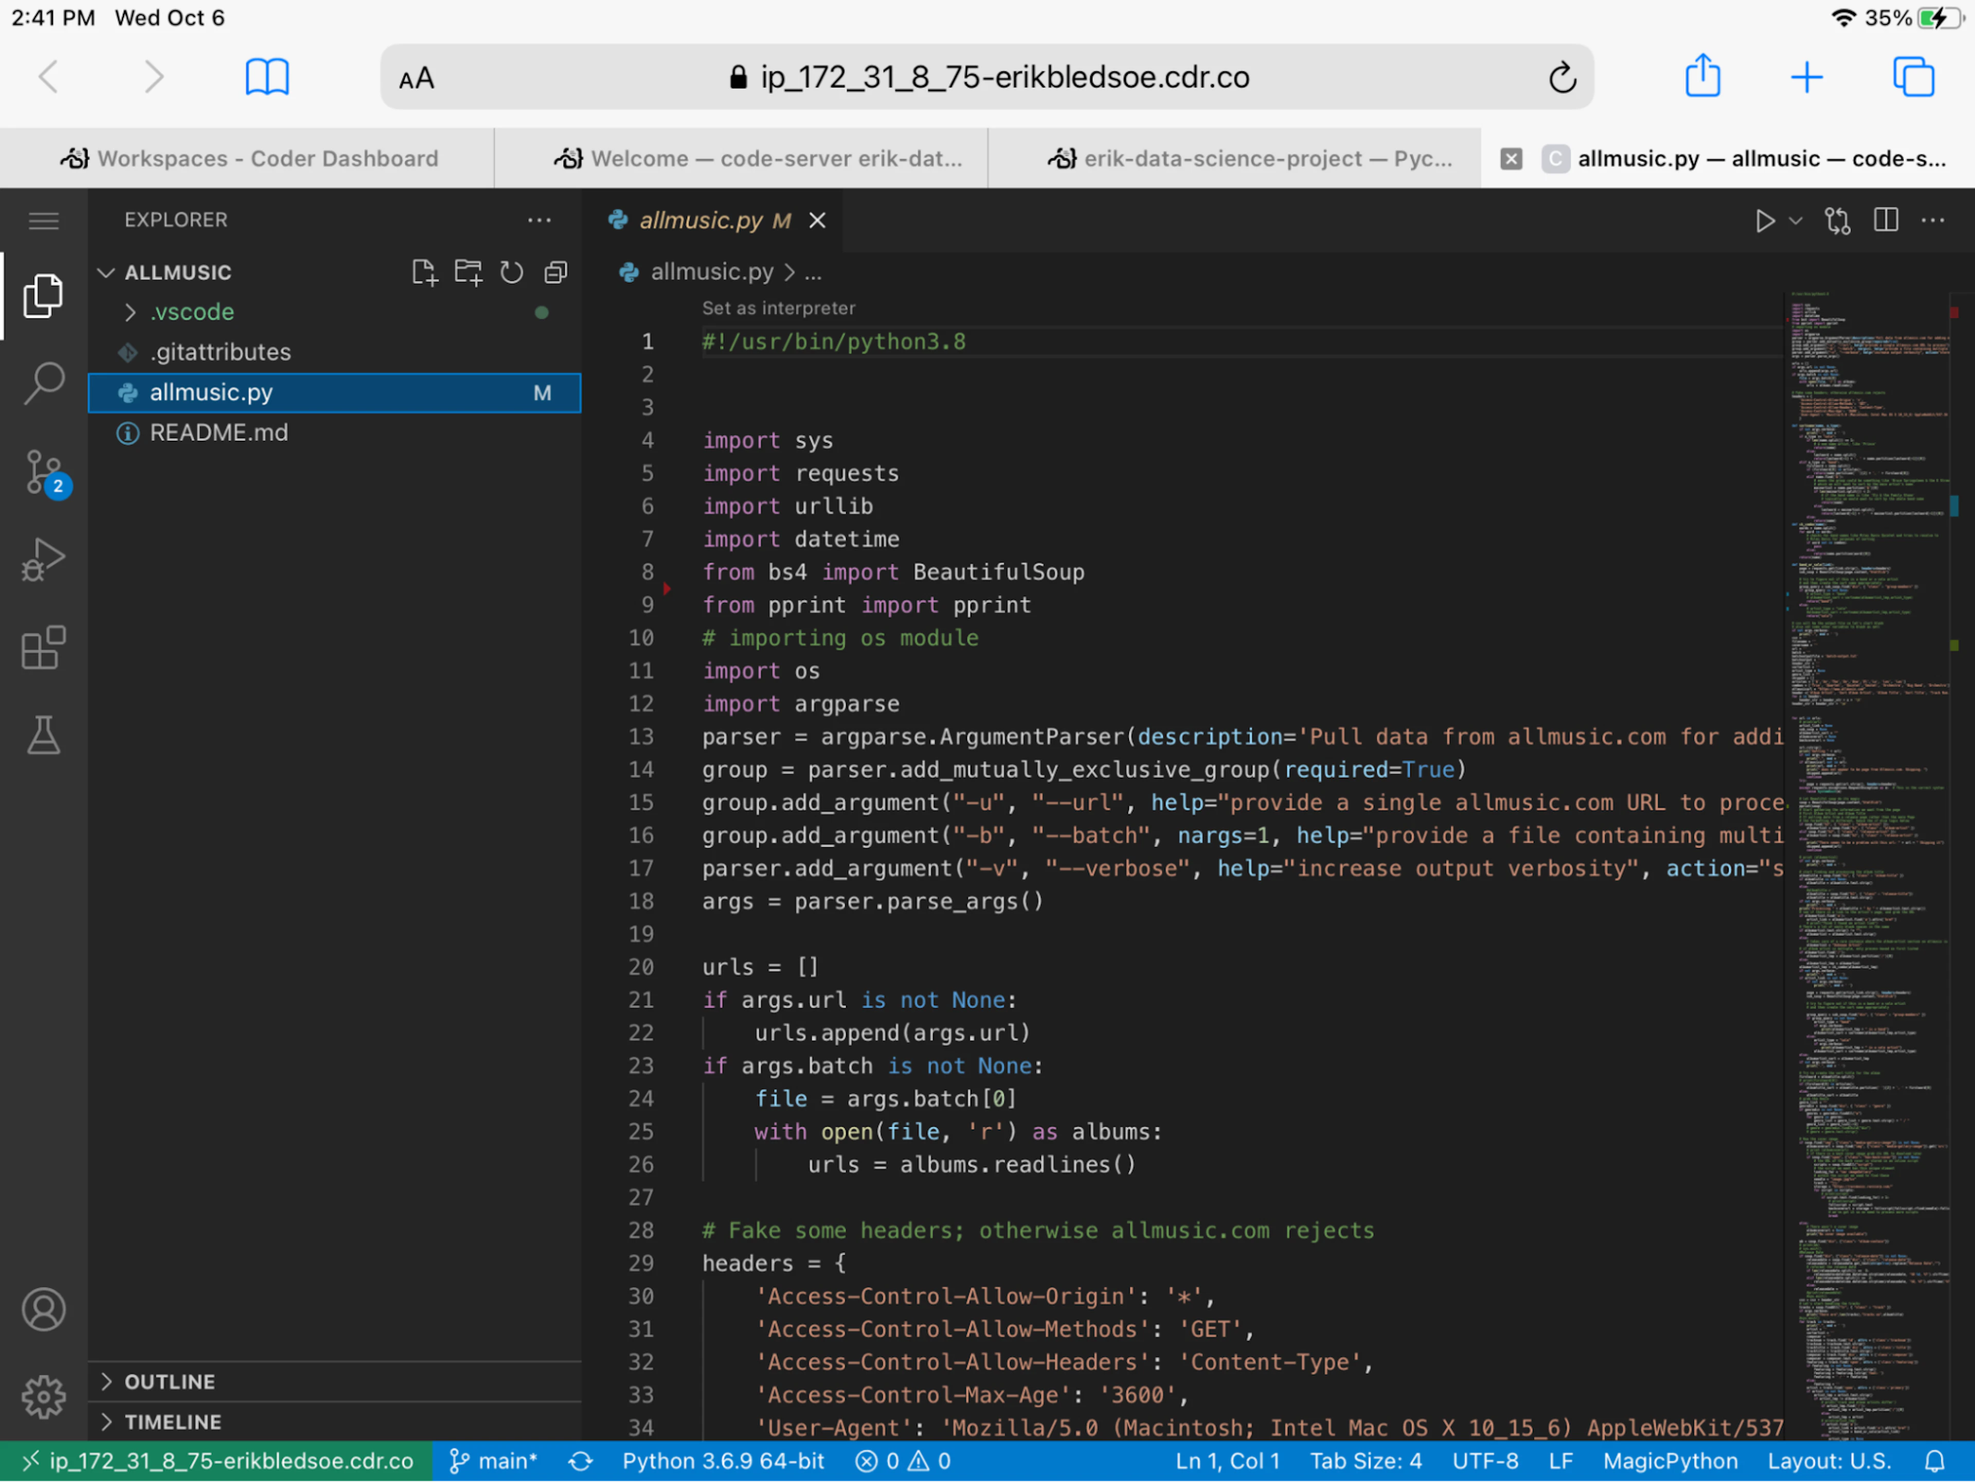This screenshot has width=1975, height=1482.
Task: Open the Extensions view
Action: (x=43, y=647)
